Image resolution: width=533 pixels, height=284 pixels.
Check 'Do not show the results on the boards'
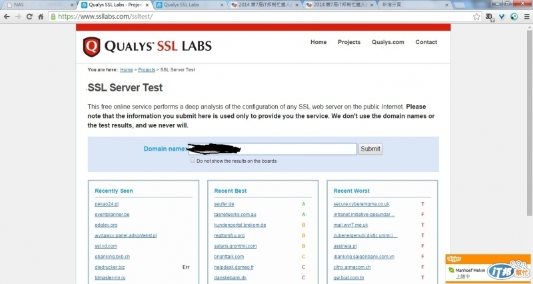point(193,160)
